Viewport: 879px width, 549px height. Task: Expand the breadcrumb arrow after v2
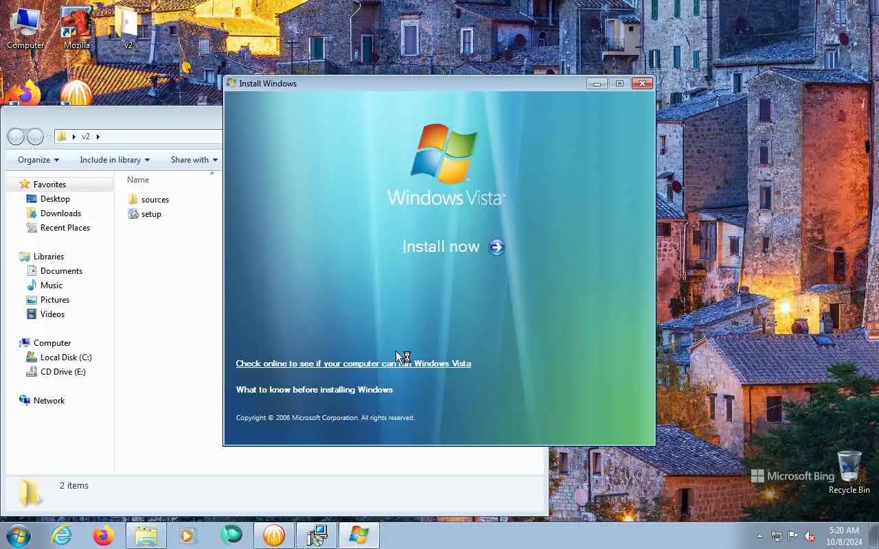click(98, 137)
